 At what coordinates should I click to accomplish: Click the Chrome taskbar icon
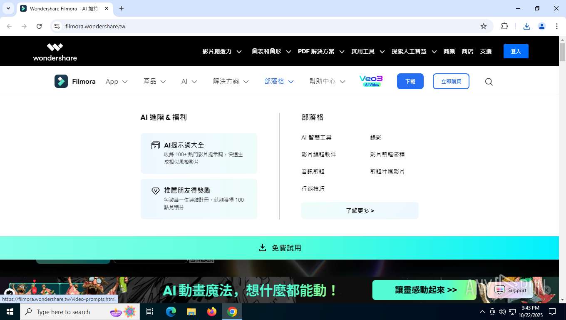232,312
